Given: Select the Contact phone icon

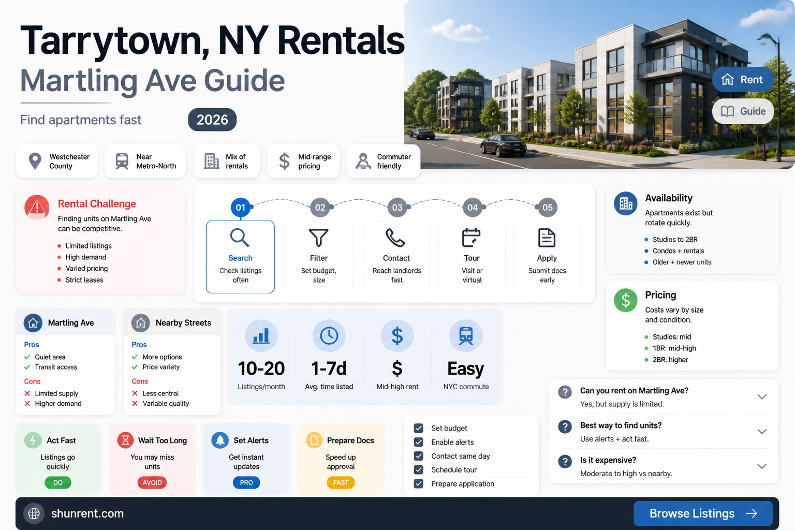Looking at the screenshot, I should point(395,238).
